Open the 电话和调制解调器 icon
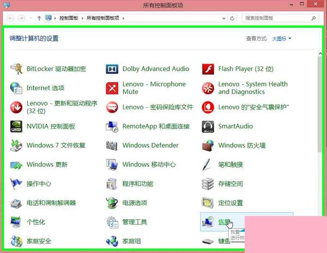Image resolution: width=327 pixels, height=253 pixels. point(16,203)
